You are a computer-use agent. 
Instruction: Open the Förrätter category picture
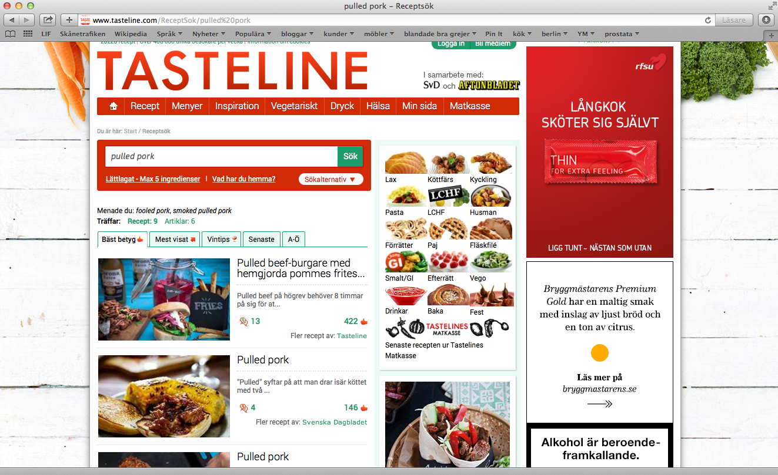tap(406, 228)
